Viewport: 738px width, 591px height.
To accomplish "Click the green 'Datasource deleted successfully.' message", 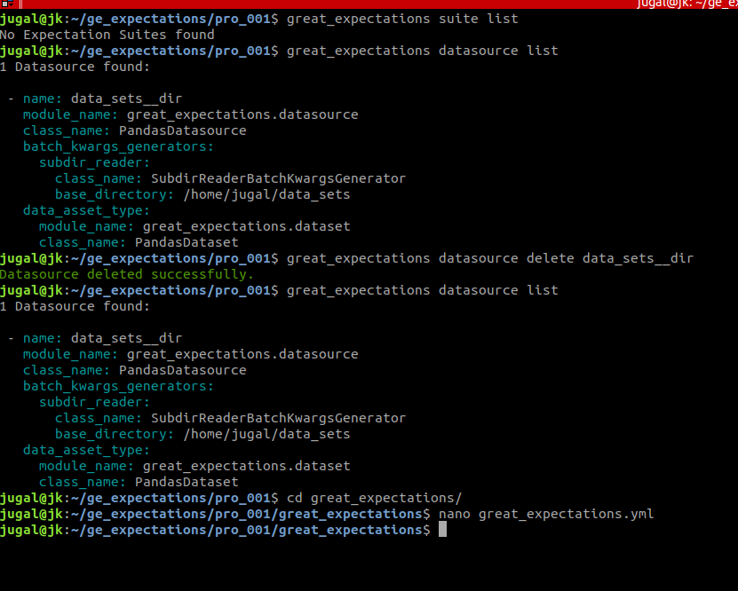I will click(x=127, y=274).
